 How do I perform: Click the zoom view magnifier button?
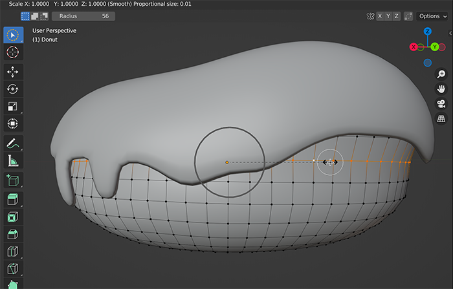pos(441,74)
